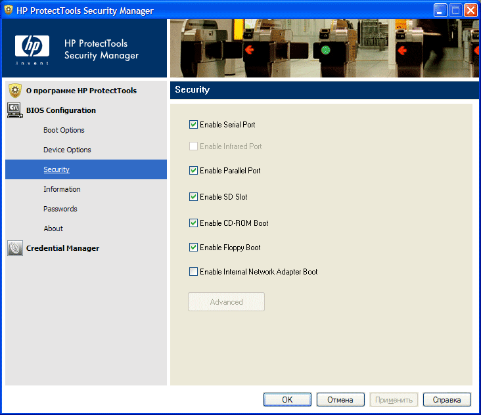This screenshot has height=415, width=481.
Task: Open the About page under BIOS Configuration
Action: tap(53, 229)
